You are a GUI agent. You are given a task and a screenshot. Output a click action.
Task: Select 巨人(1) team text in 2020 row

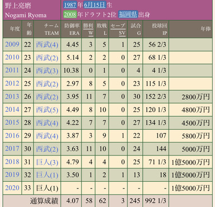pos(47,189)
